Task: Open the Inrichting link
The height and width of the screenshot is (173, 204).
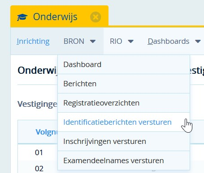Action: (x=33, y=41)
